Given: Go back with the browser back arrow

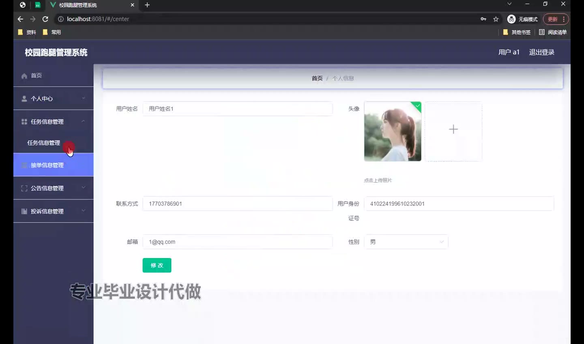Looking at the screenshot, I should coord(20,19).
